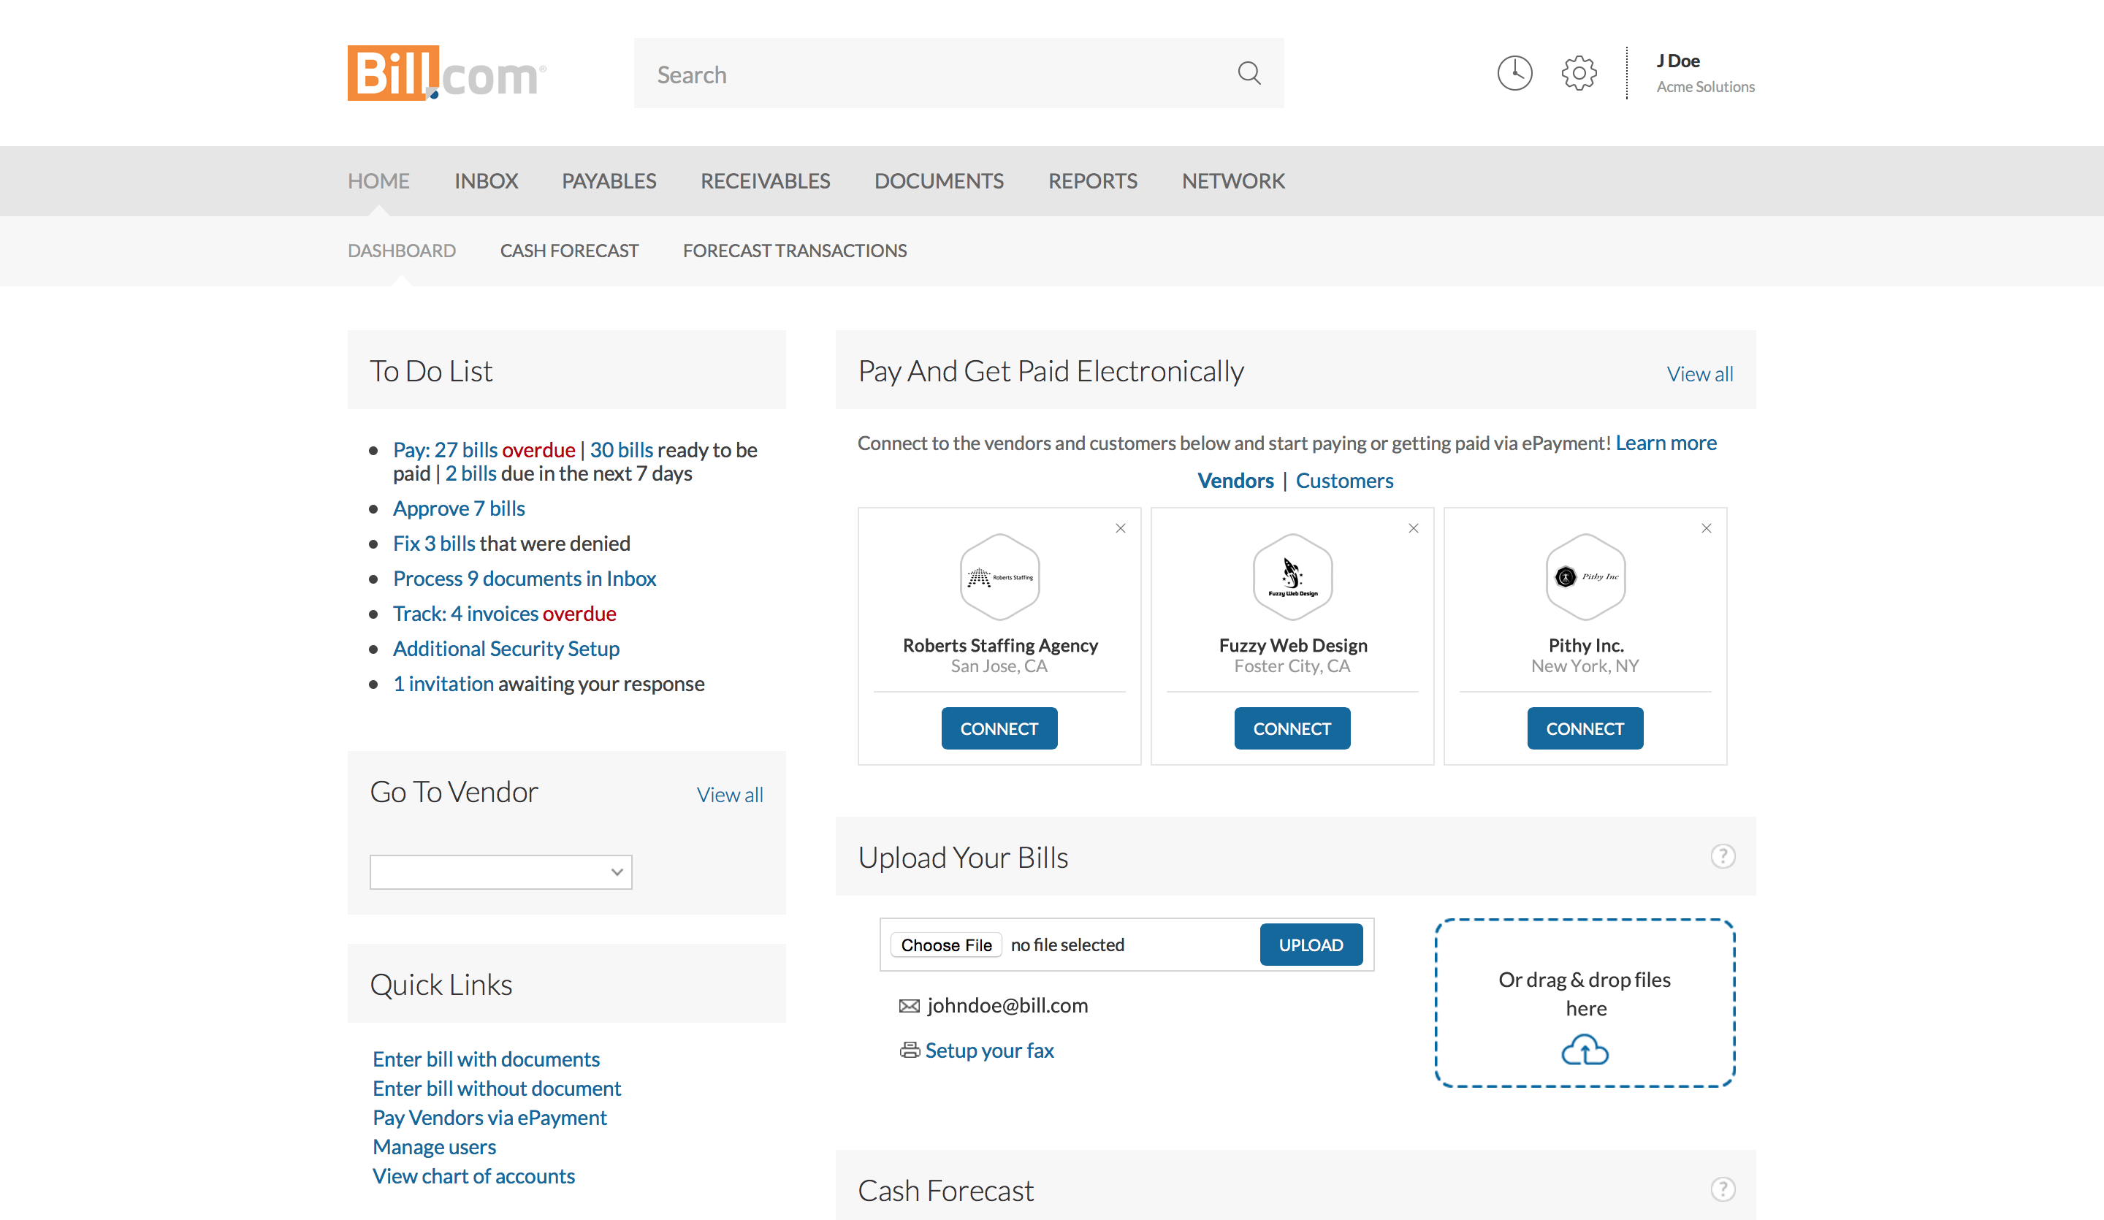Open the PAYABLES section
2104x1220 pixels.
pyautogui.click(x=610, y=180)
